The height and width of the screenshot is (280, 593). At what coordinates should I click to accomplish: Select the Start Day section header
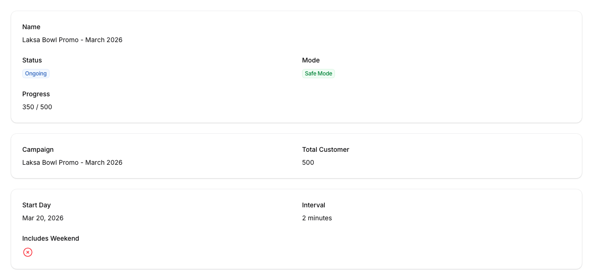(36, 205)
